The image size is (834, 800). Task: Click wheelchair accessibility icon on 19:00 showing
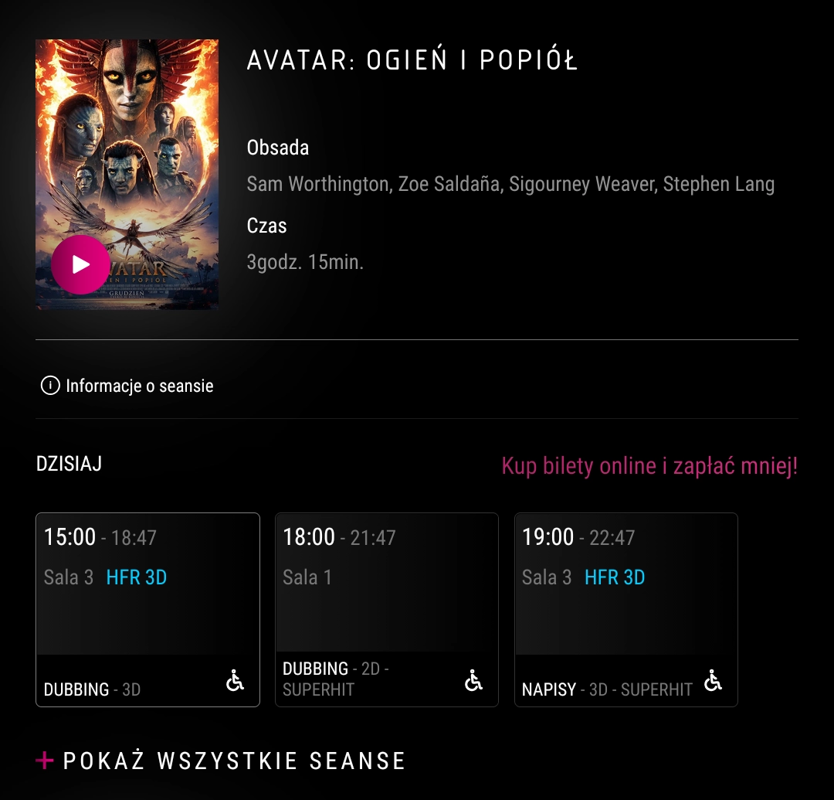[713, 680]
